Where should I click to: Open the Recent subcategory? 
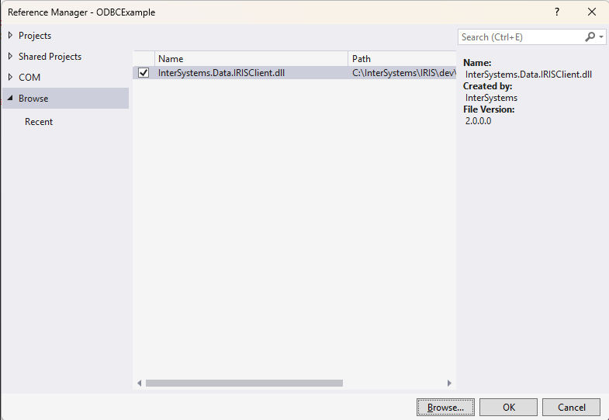tap(39, 122)
